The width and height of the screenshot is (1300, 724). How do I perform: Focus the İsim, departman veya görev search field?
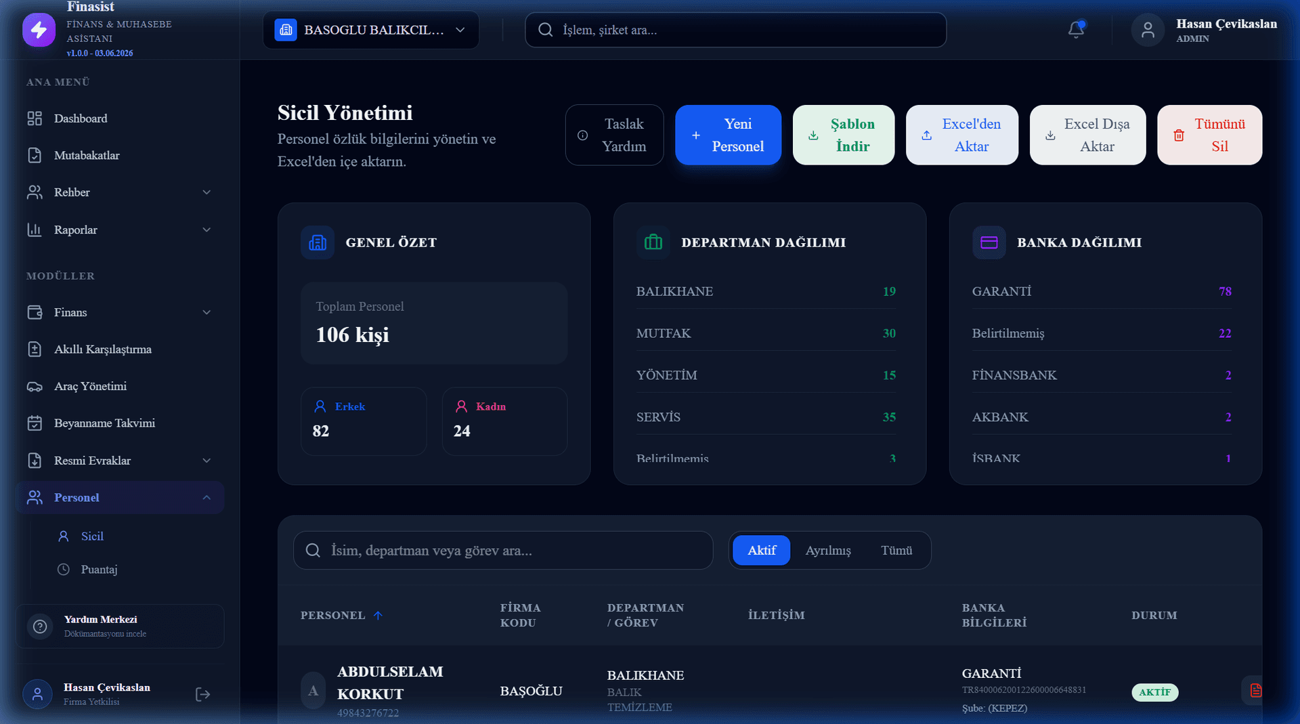tap(503, 550)
